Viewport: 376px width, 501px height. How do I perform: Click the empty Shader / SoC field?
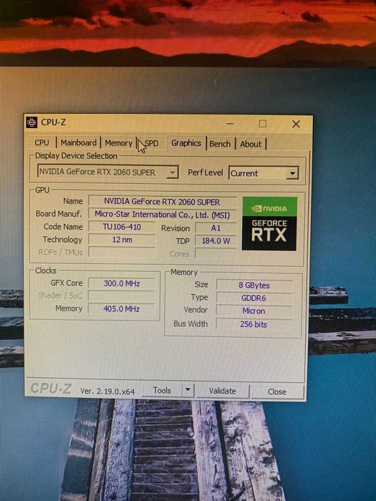coord(122,296)
